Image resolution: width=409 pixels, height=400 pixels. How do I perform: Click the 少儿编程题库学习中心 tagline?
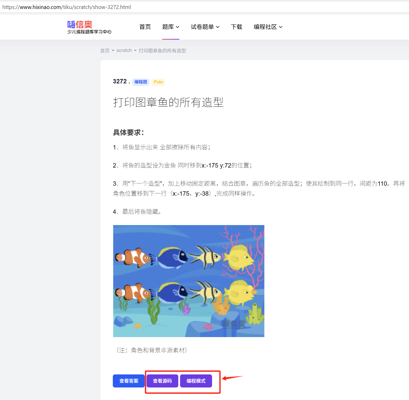click(89, 32)
